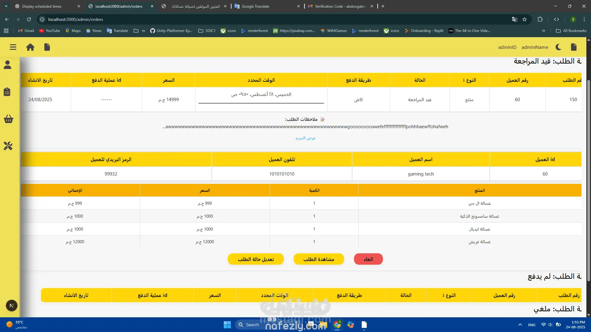The height and width of the screenshot is (332, 591).
Task: Click the round N badge in sidebar
Action: click(x=12, y=306)
